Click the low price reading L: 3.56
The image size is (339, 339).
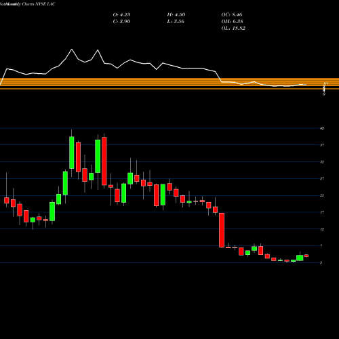pos(176,22)
